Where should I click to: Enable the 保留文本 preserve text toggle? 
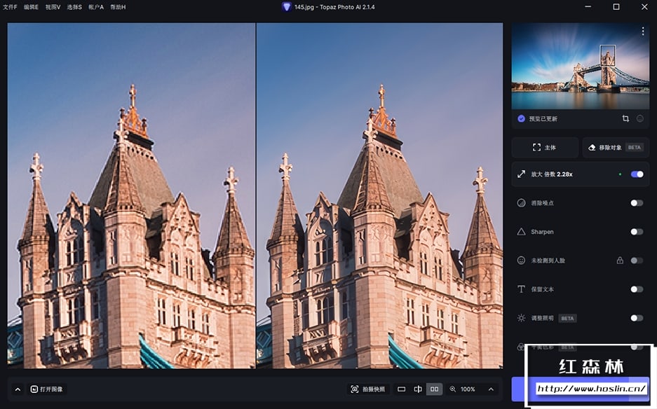pyautogui.click(x=637, y=289)
